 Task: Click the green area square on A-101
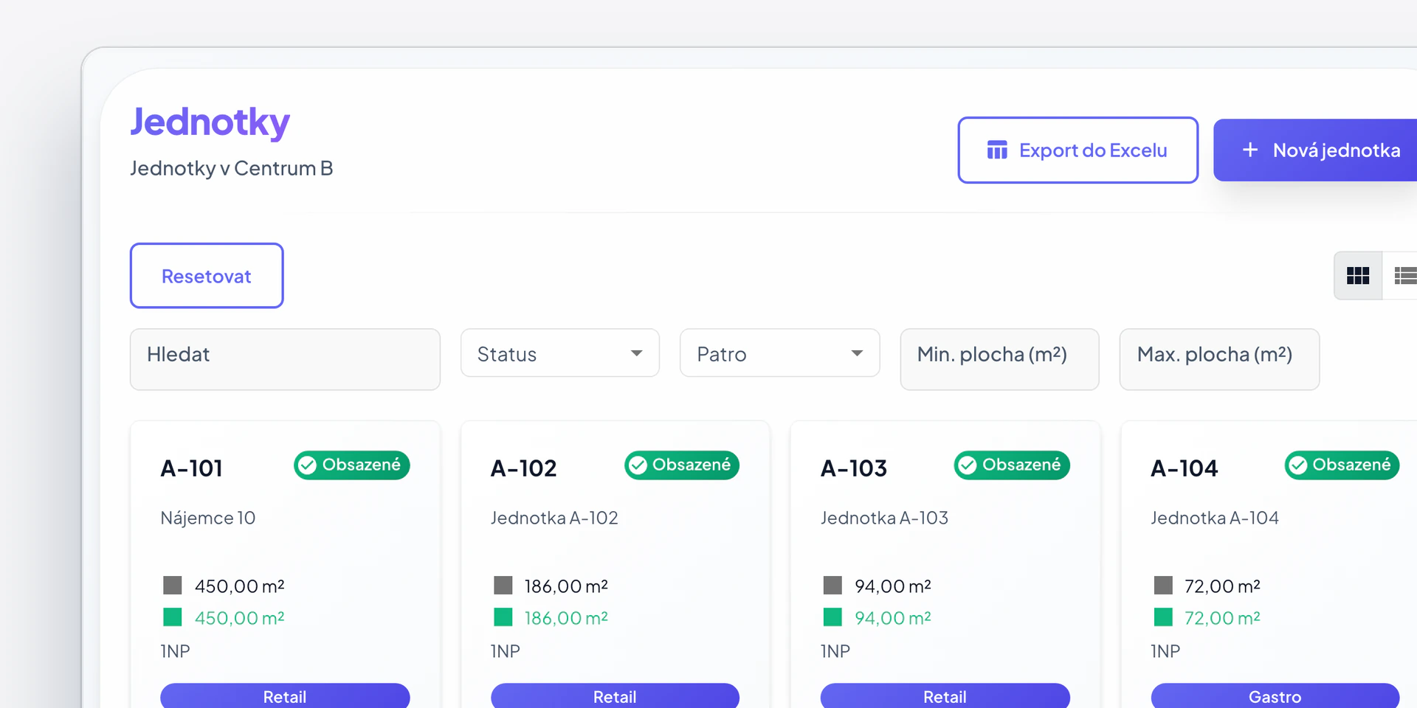tap(173, 617)
